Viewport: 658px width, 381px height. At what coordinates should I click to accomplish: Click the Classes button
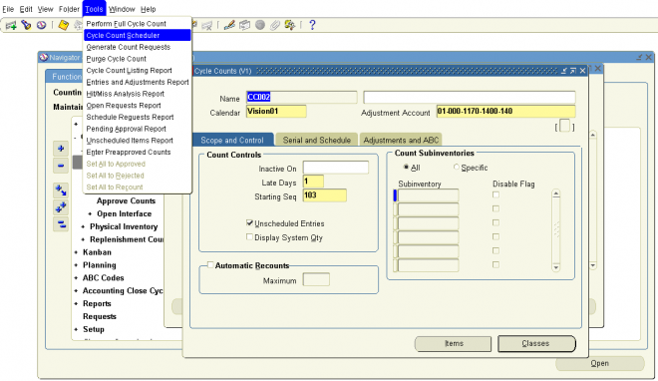click(x=536, y=343)
